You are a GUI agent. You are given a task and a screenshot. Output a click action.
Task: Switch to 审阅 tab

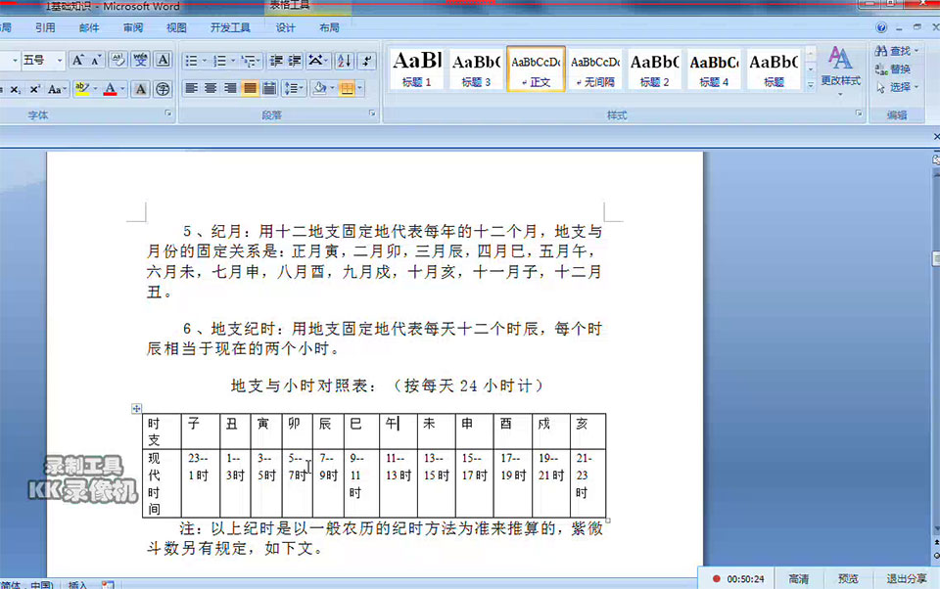tap(133, 27)
